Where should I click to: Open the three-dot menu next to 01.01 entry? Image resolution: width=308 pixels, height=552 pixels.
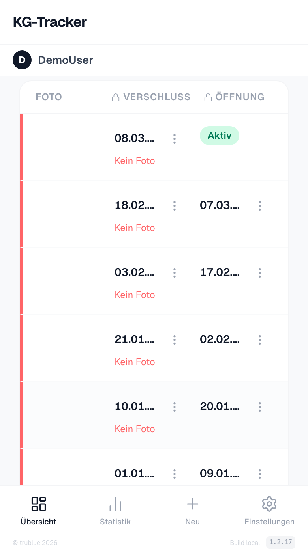pyautogui.click(x=174, y=474)
